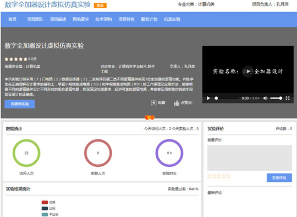Click the 专业大类：计算机类 text at top
The height and width of the screenshot is (217, 297).
(x=196, y=4)
